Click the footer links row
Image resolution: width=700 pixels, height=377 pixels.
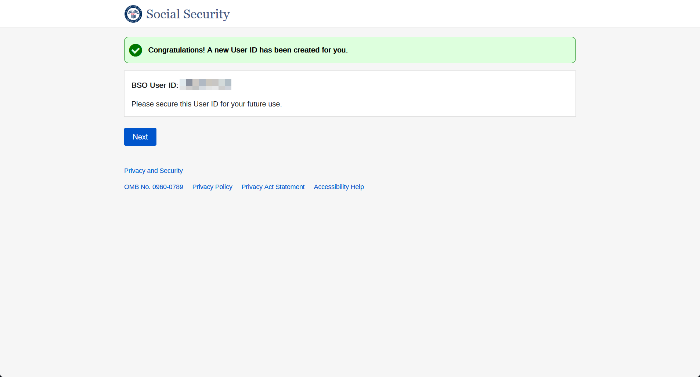coord(243,187)
